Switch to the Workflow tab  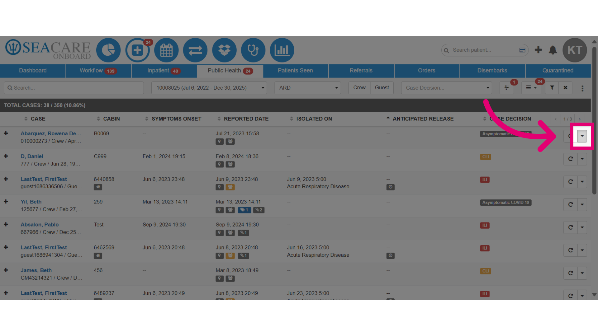[98, 71]
